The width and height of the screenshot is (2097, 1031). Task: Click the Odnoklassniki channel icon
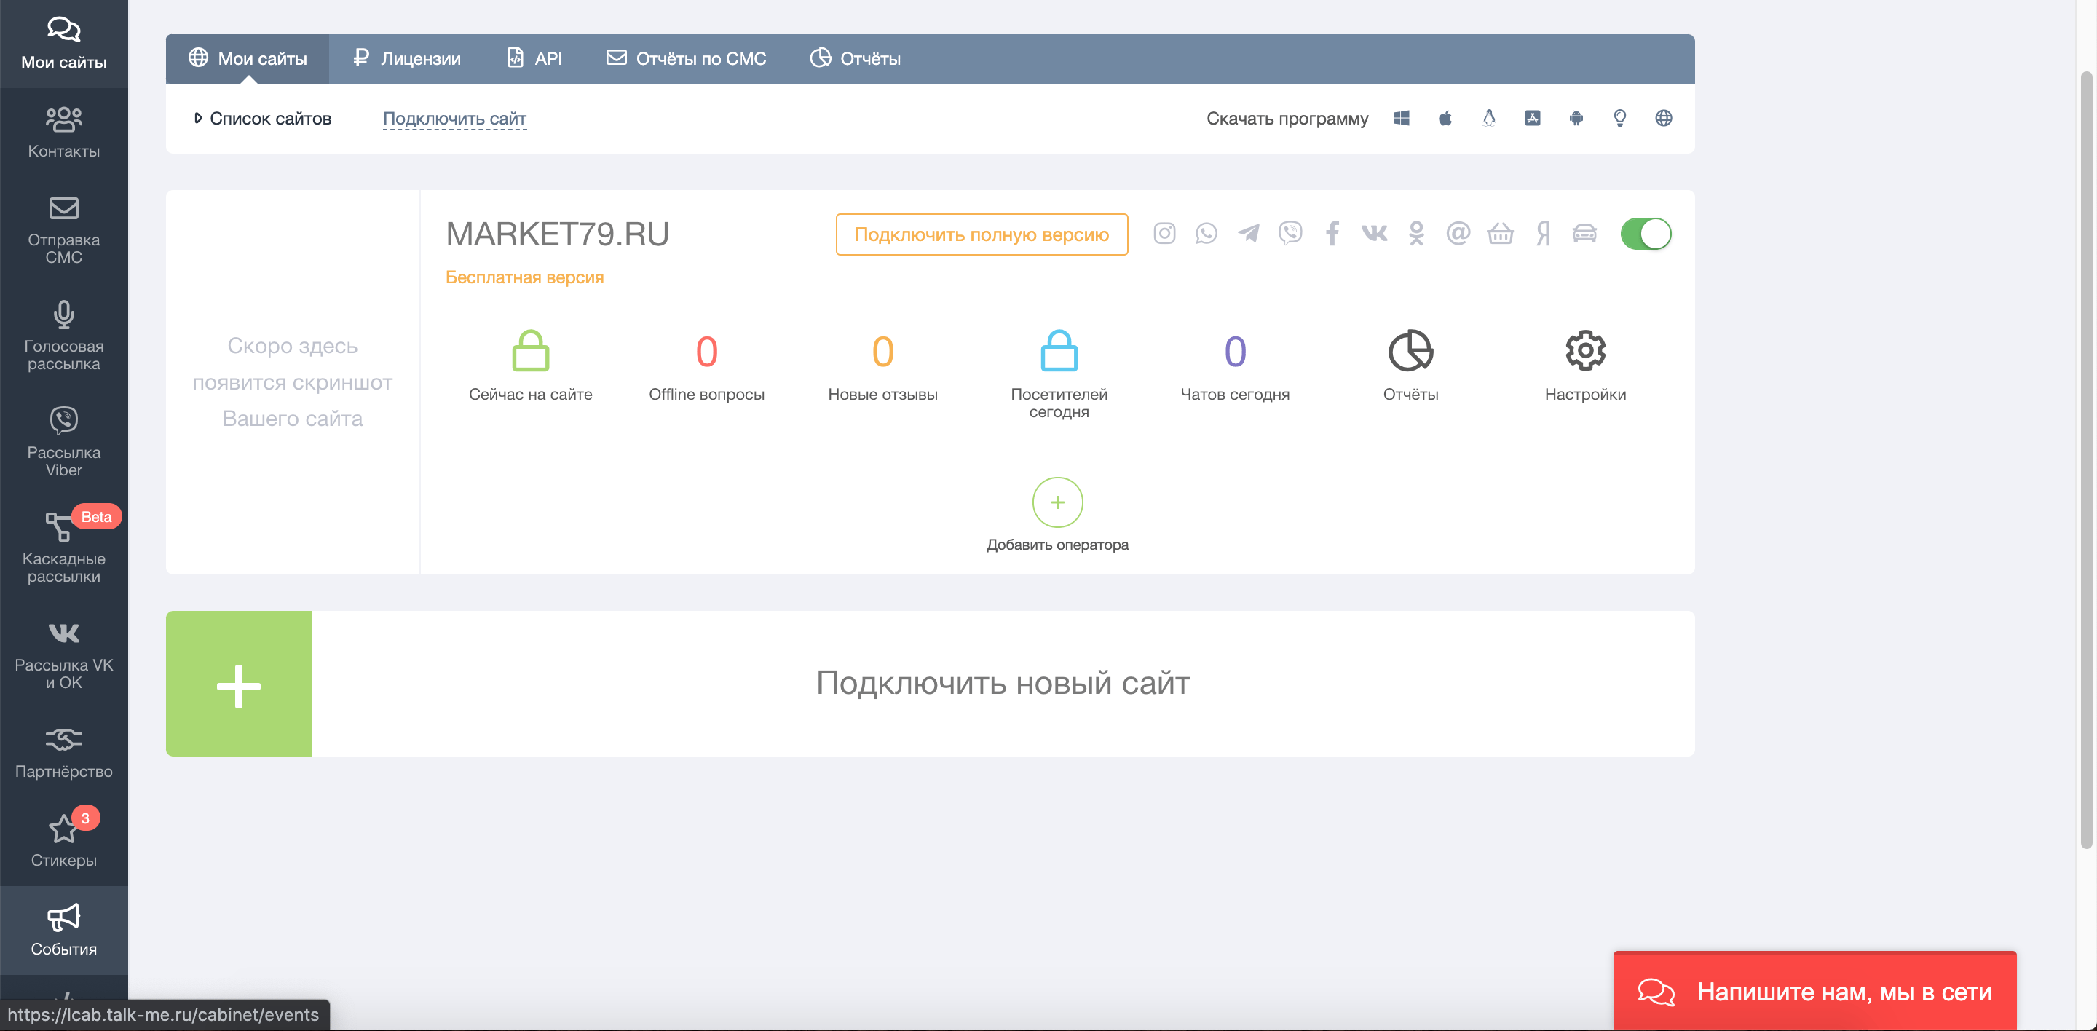pyautogui.click(x=1416, y=234)
